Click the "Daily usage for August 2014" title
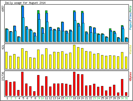This screenshot has height=101, width=133. [x=25, y=3]
